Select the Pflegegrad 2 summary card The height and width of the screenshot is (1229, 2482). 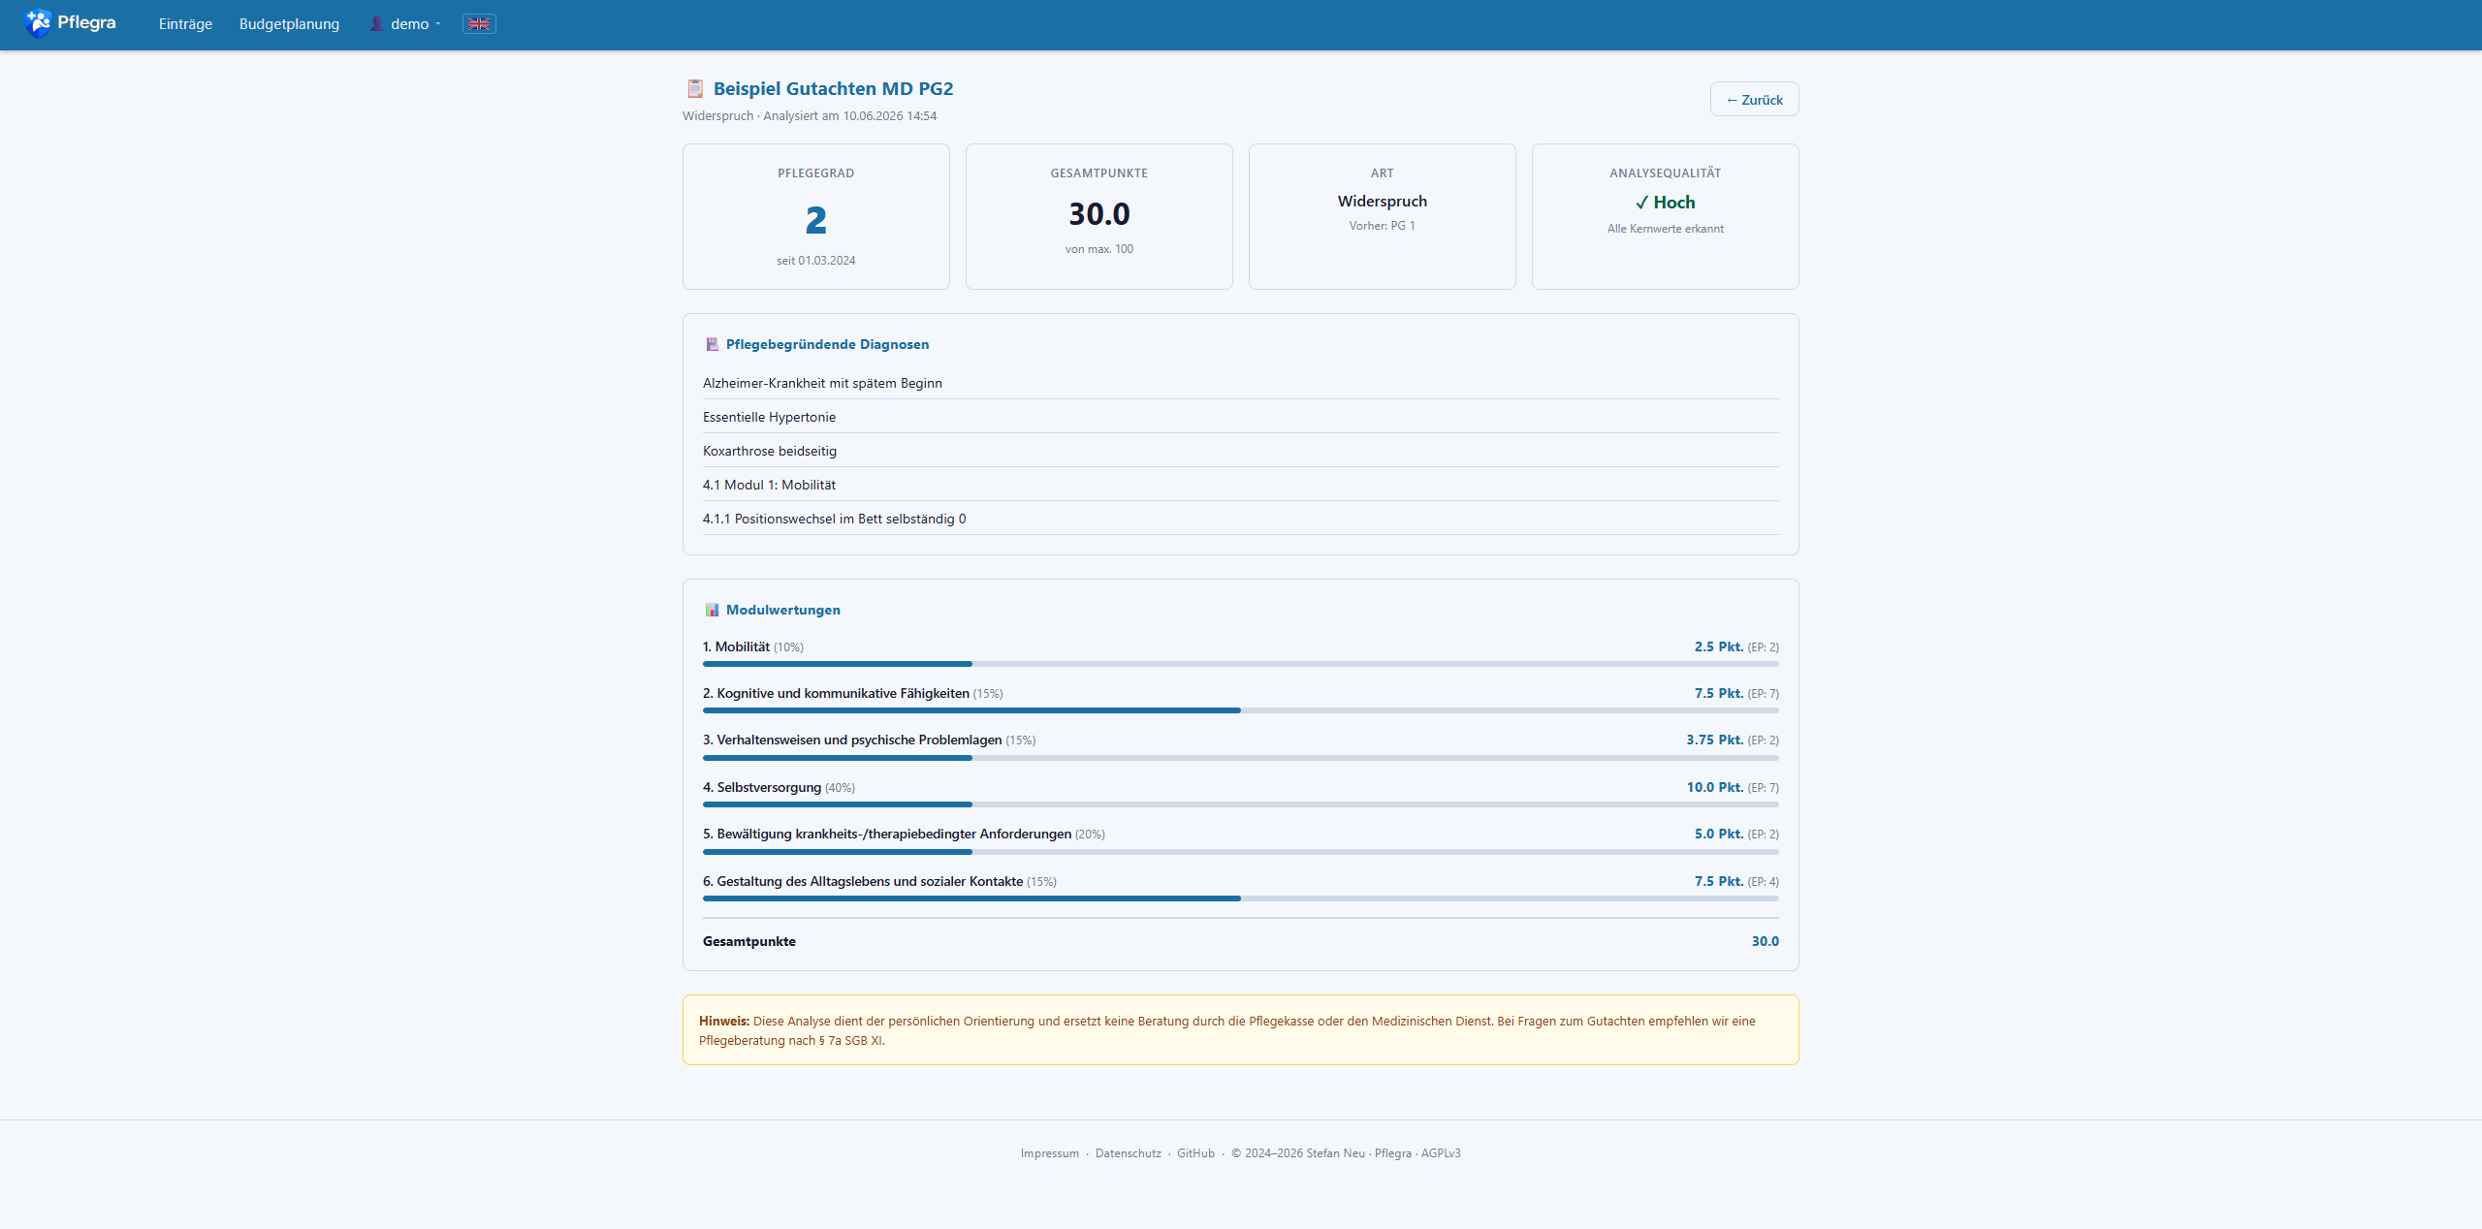816,217
